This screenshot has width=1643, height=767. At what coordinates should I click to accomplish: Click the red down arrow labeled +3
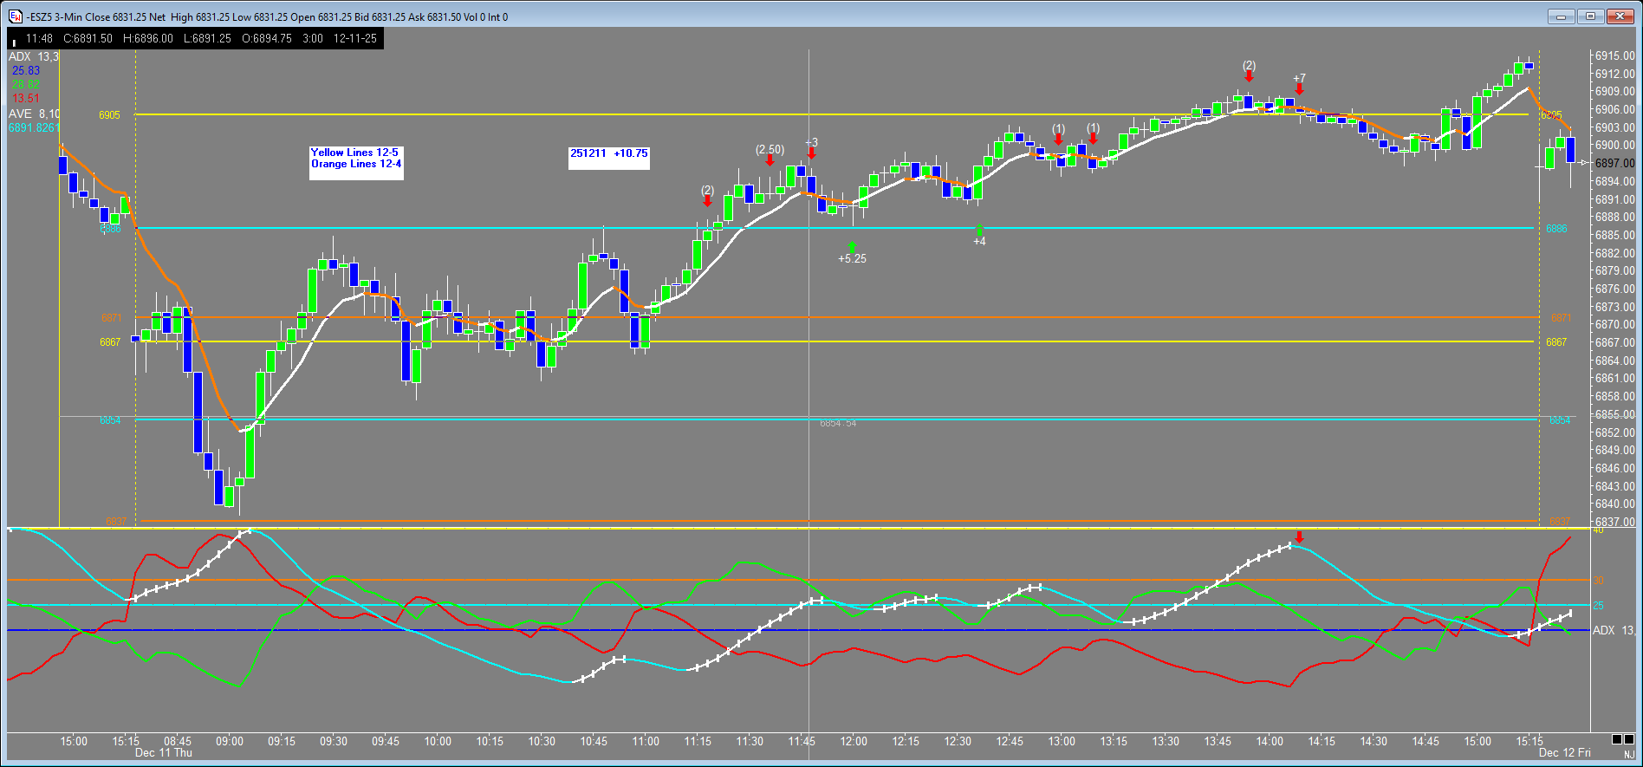tap(811, 153)
